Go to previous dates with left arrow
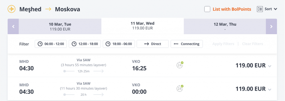285x101 pixels. pyautogui.click(x=13, y=26)
